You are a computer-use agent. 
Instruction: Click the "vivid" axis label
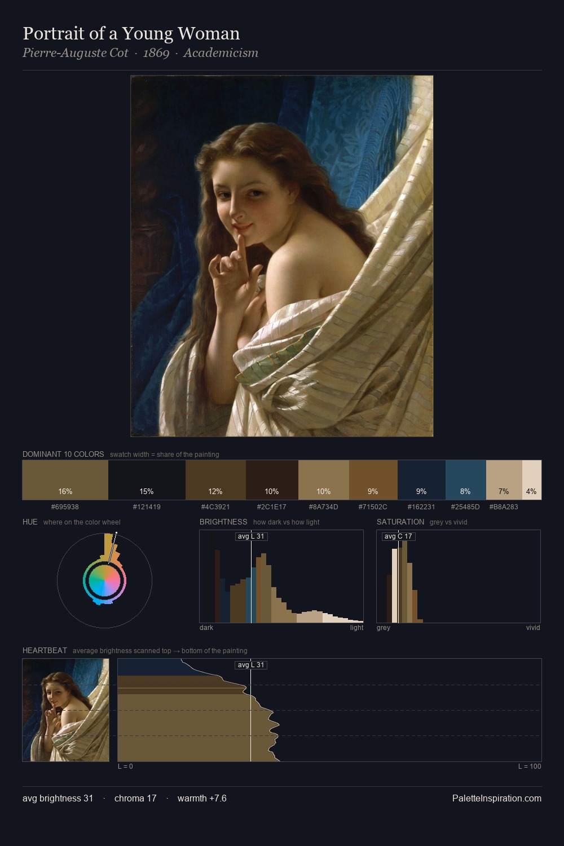(533, 628)
